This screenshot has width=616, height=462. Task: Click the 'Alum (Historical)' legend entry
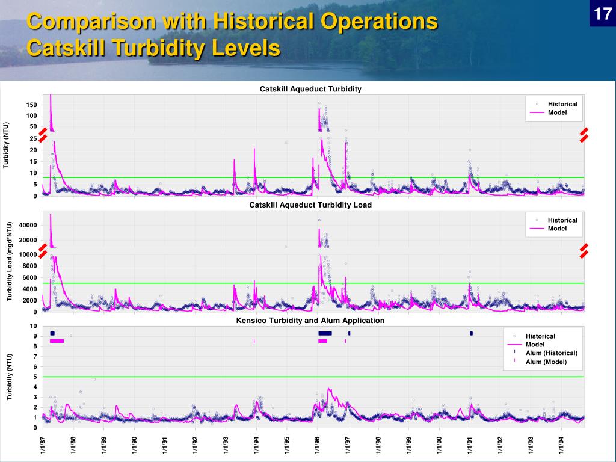[552, 353]
